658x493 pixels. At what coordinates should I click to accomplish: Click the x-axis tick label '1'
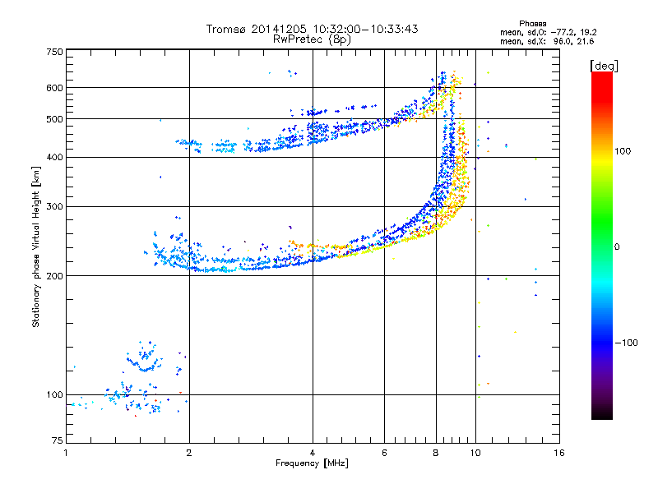coord(66,453)
